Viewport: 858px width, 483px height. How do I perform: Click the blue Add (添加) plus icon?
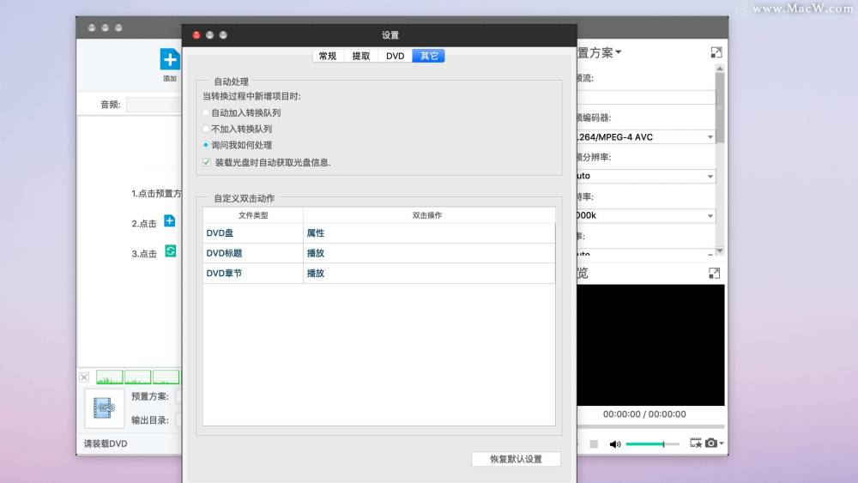coord(170,59)
